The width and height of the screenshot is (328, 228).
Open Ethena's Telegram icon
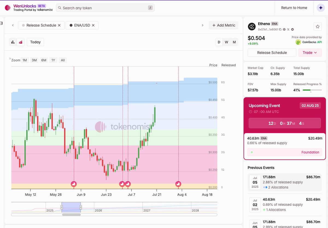(x=292, y=29)
